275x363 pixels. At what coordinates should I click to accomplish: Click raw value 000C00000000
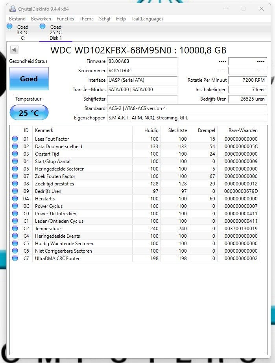(x=241, y=154)
